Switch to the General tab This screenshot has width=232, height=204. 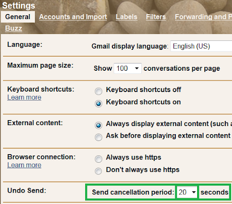(18, 17)
